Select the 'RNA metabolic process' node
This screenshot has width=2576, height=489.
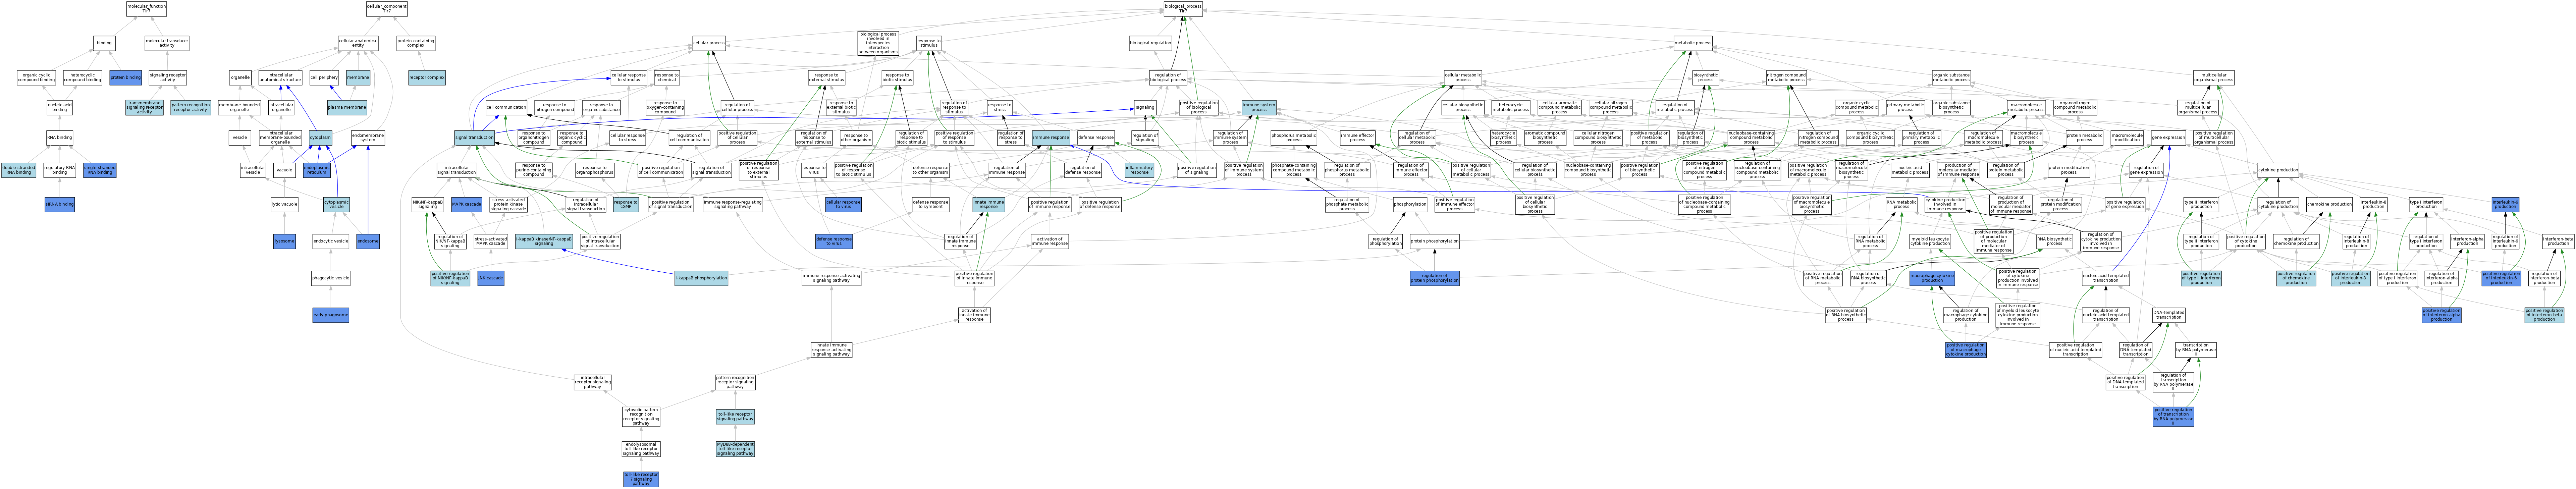point(1901,205)
